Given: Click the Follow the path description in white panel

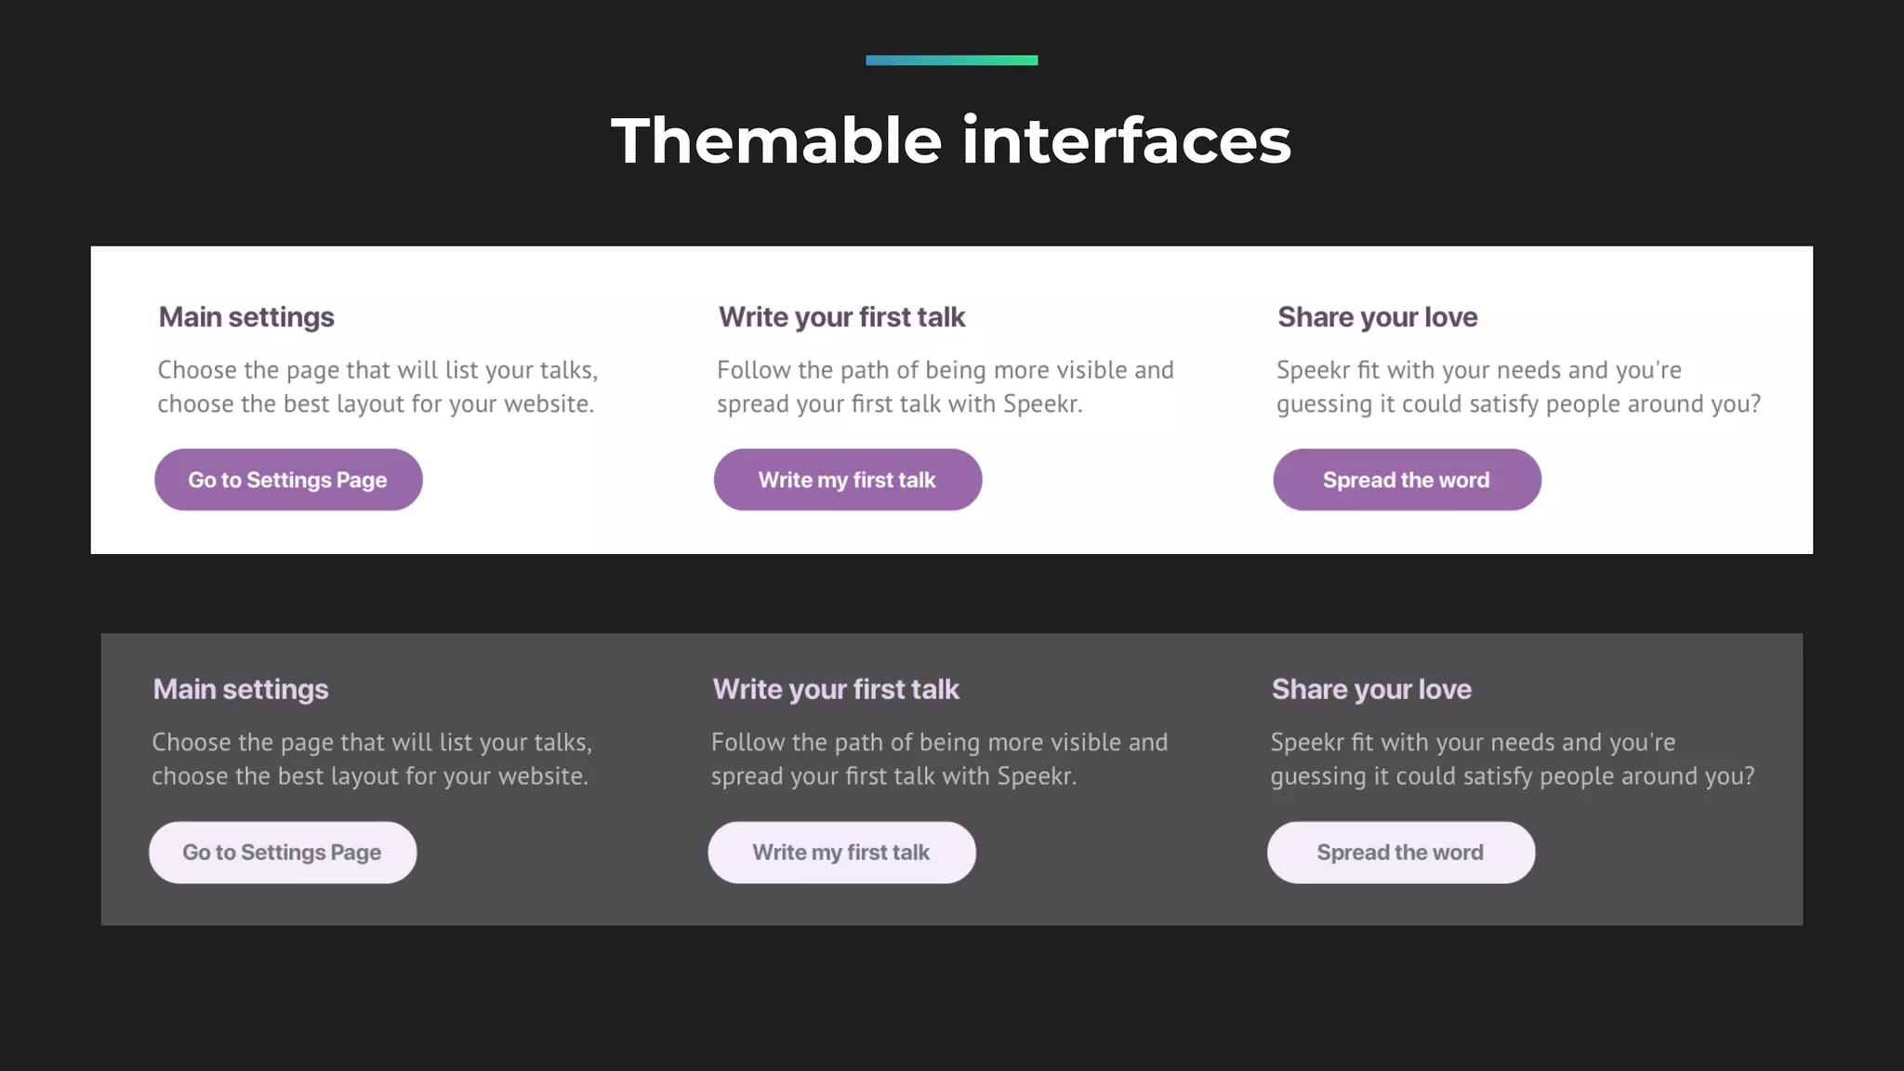Looking at the screenshot, I should [x=945, y=387].
